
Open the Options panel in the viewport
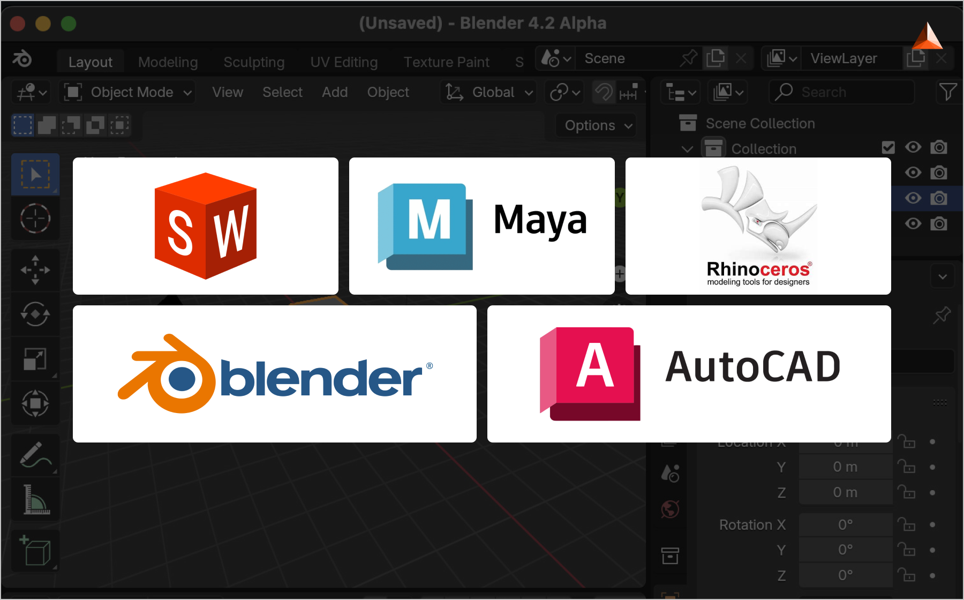tap(595, 125)
